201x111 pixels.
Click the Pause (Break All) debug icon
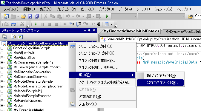(42, 24)
